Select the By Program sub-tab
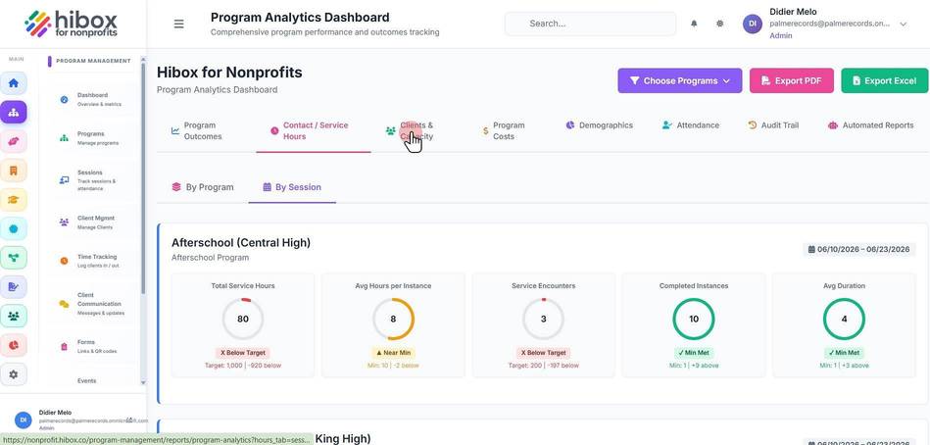Screen dimensions: 930x445 203,187
